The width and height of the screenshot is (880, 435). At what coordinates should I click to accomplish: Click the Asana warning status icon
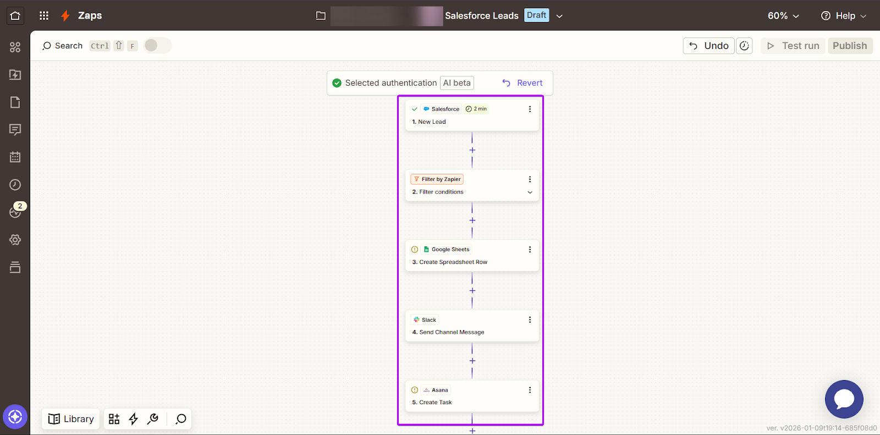[415, 390]
